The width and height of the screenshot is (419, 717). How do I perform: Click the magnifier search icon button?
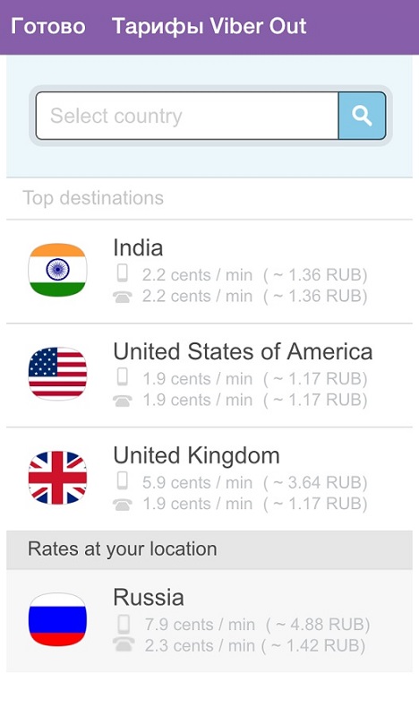[362, 116]
